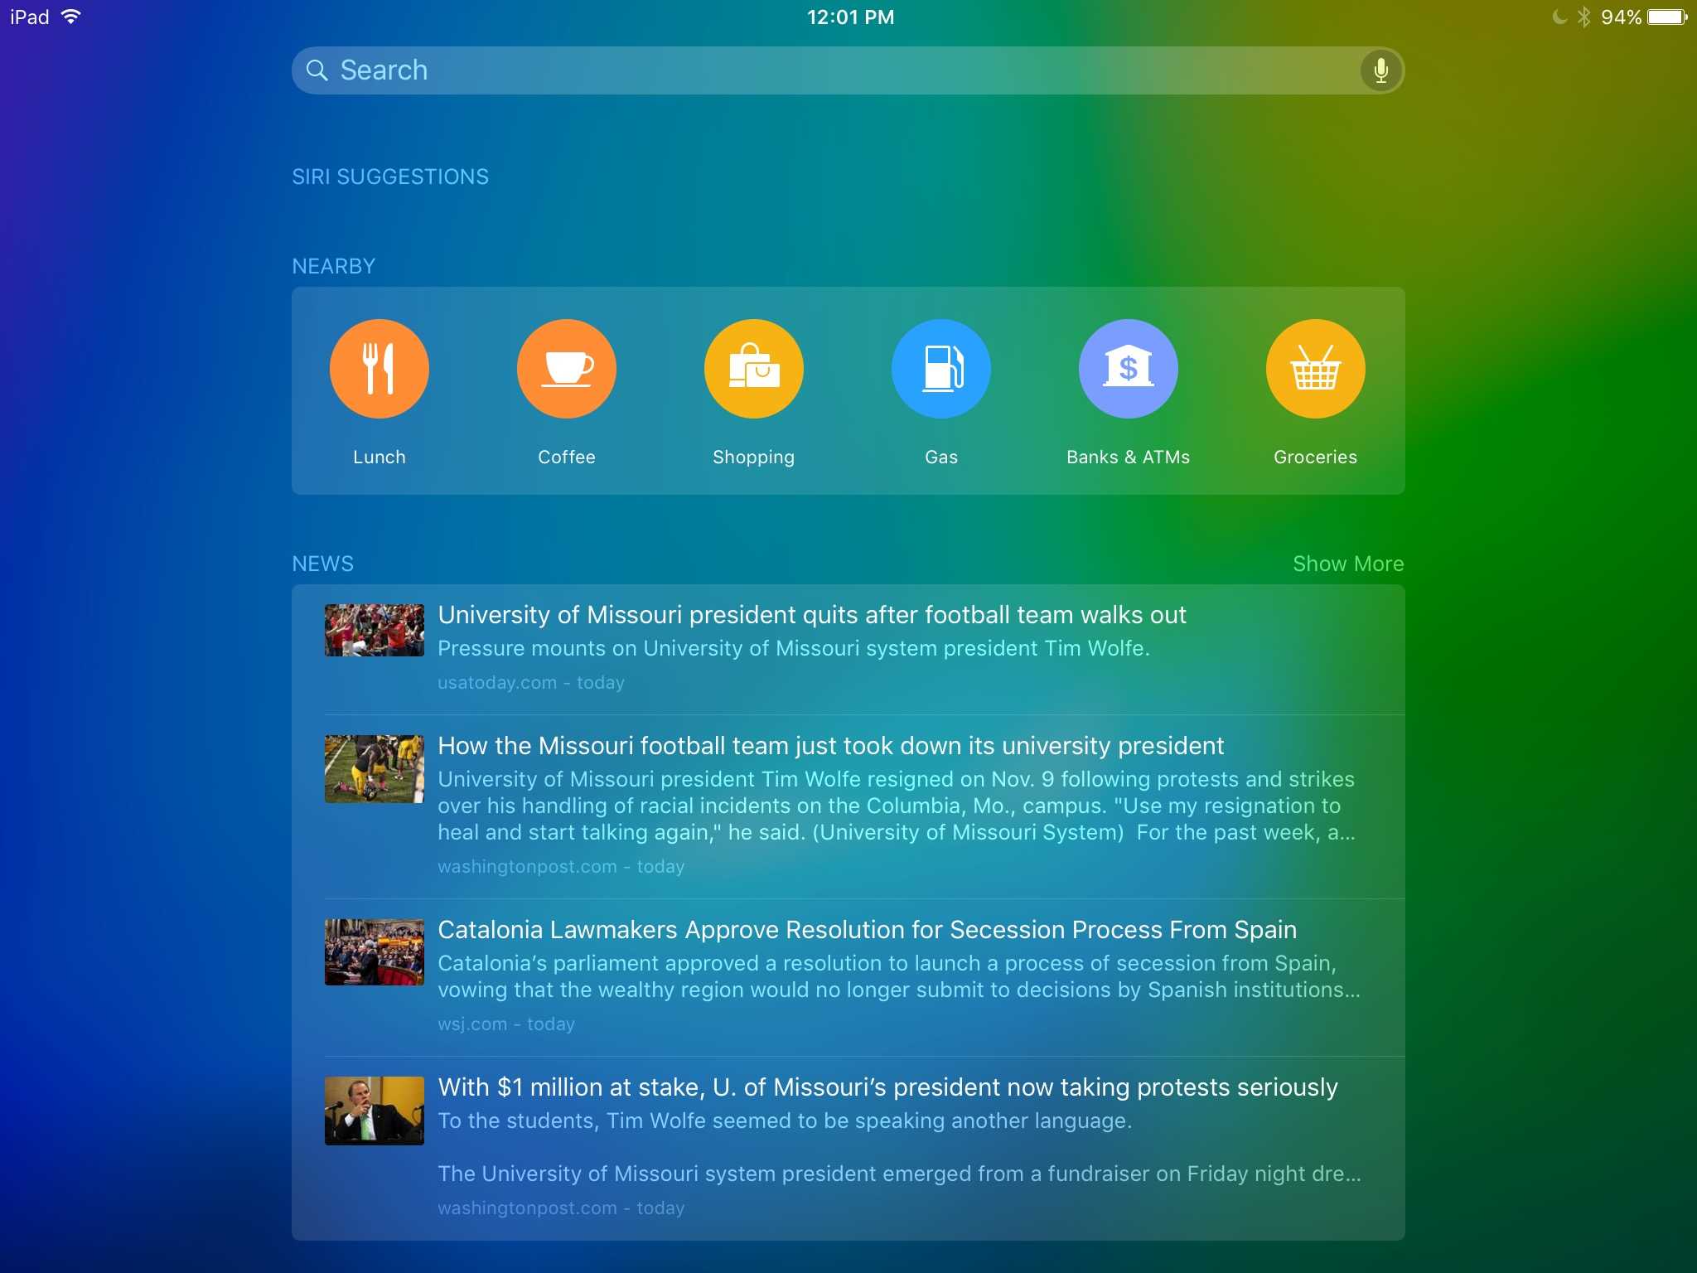This screenshot has height=1273, width=1697.
Task: Click into the Search field
Action: 829,70
